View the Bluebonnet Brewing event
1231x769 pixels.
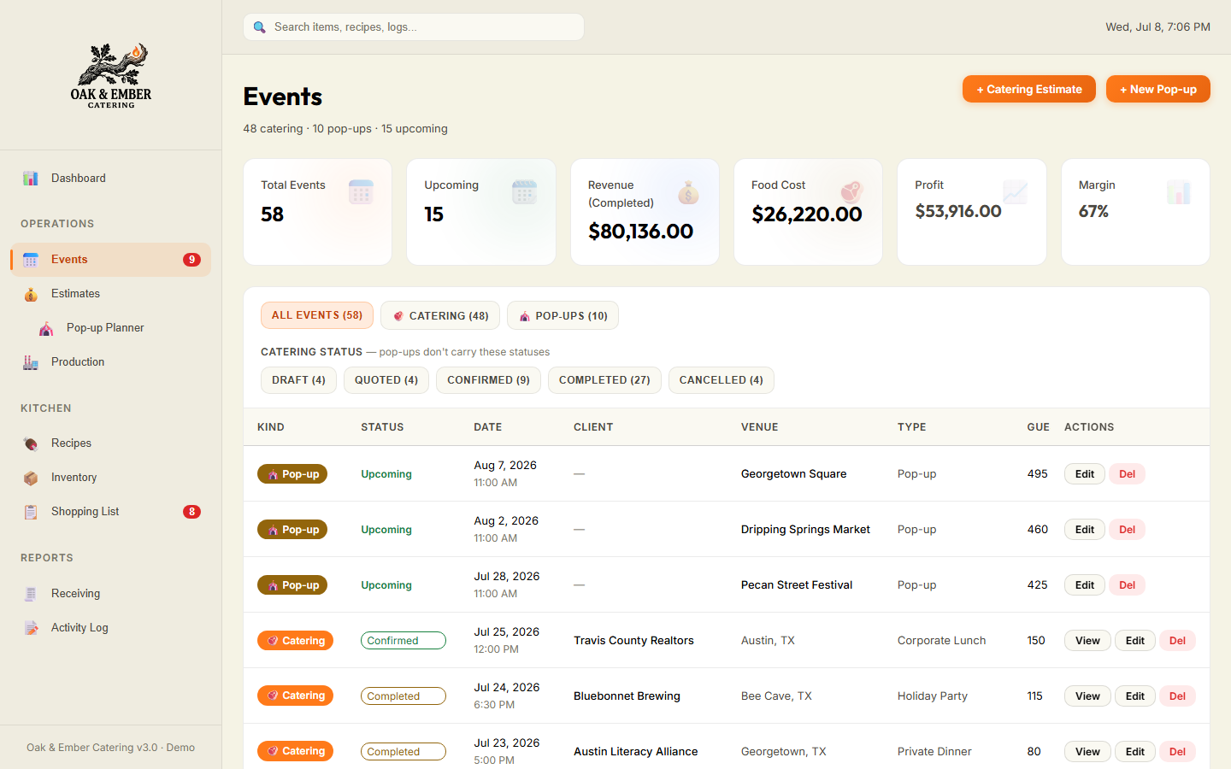(1087, 696)
